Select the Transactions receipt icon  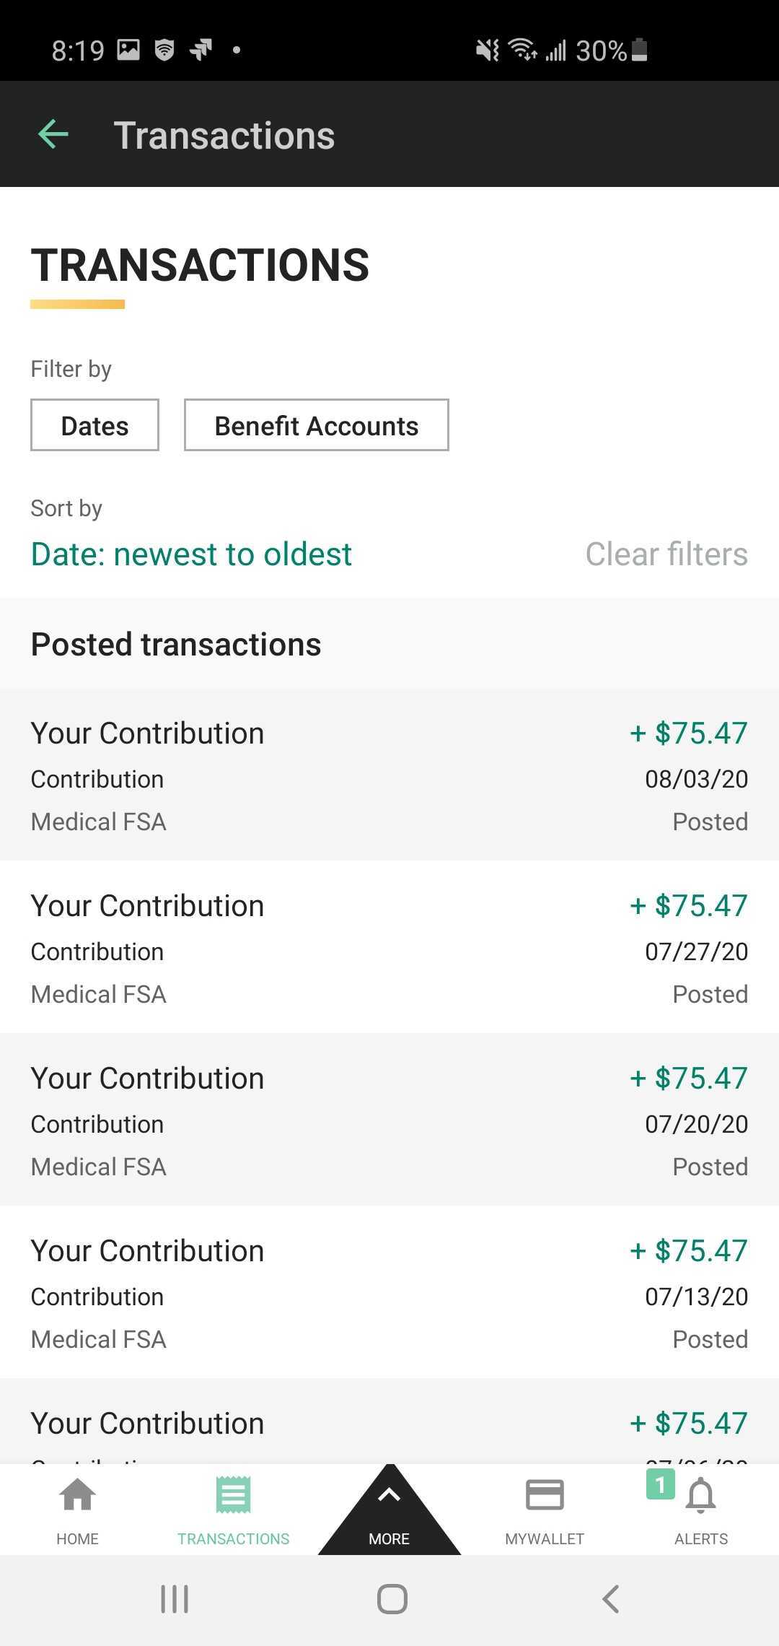pyautogui.click(x=233, y=1494)
